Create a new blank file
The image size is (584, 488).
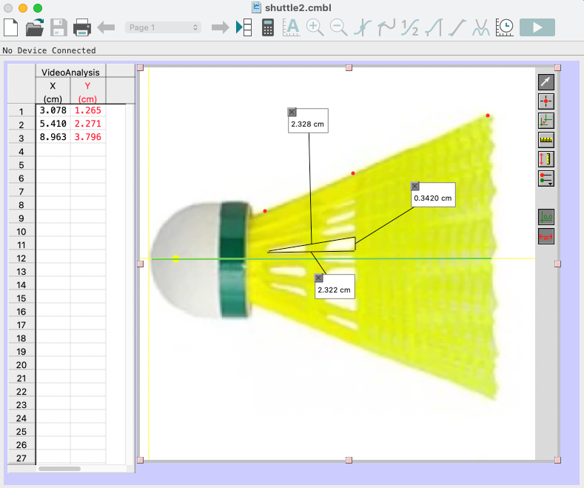pyautogui.click(x=10, y=27)
